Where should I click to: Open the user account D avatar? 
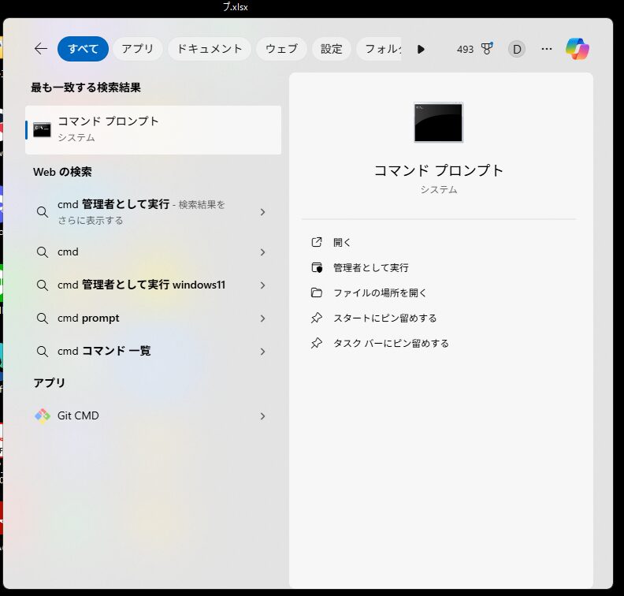point(517,49)
